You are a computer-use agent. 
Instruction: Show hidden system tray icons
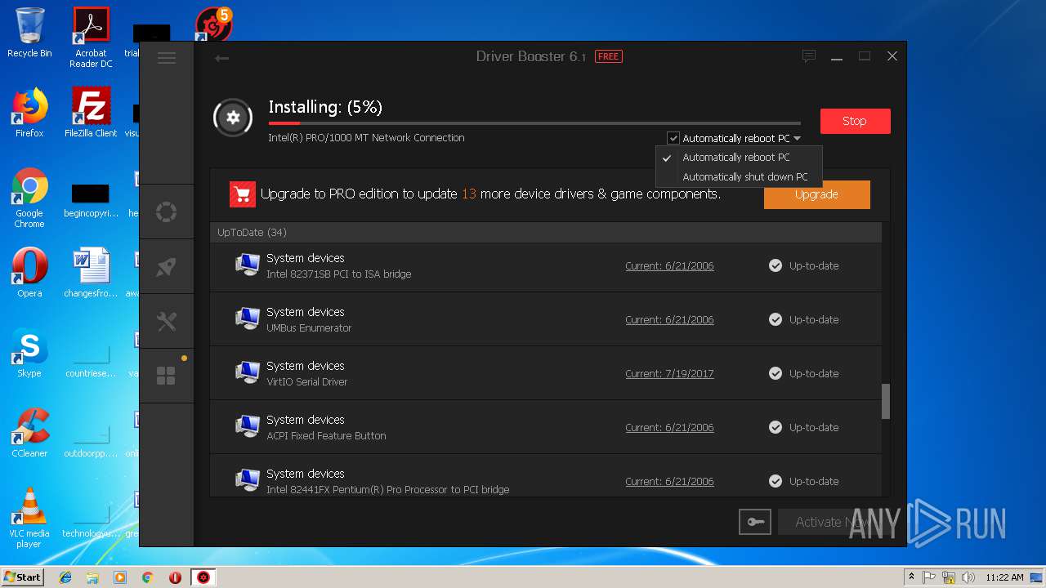pyautogui.click(x=912, y=577)
